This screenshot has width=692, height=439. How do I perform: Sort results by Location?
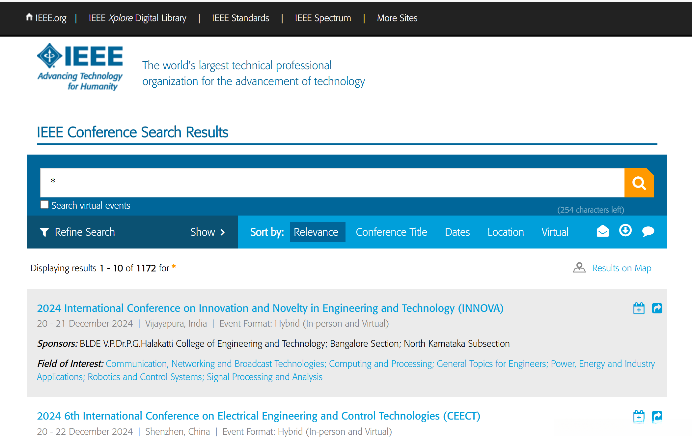pyautogui.click(x=506, y=232)
